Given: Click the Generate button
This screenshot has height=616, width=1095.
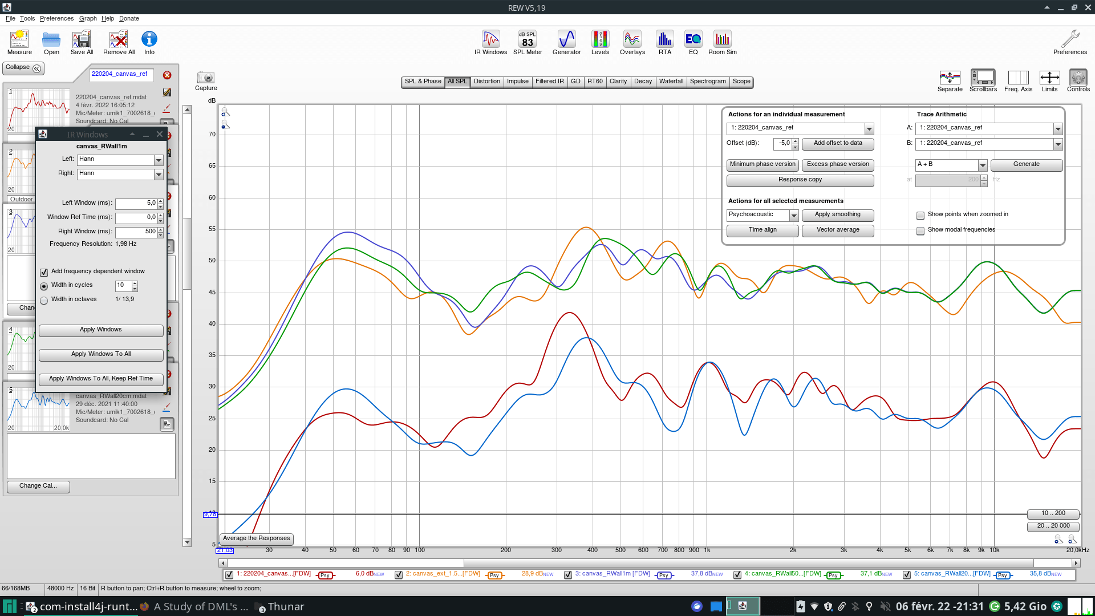Looking at the screenshot, I should coord(1026,165).
